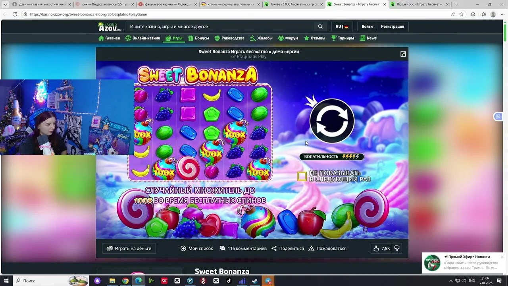The width and height of the screenshot is (508, 286).
Task: Open Steam from taskbar
Action: [255, 281]
